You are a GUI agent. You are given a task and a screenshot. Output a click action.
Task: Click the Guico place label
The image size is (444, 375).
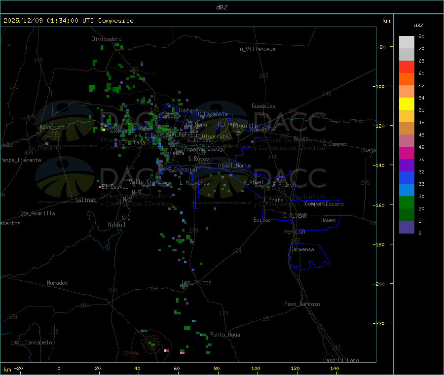pos(301,138)
